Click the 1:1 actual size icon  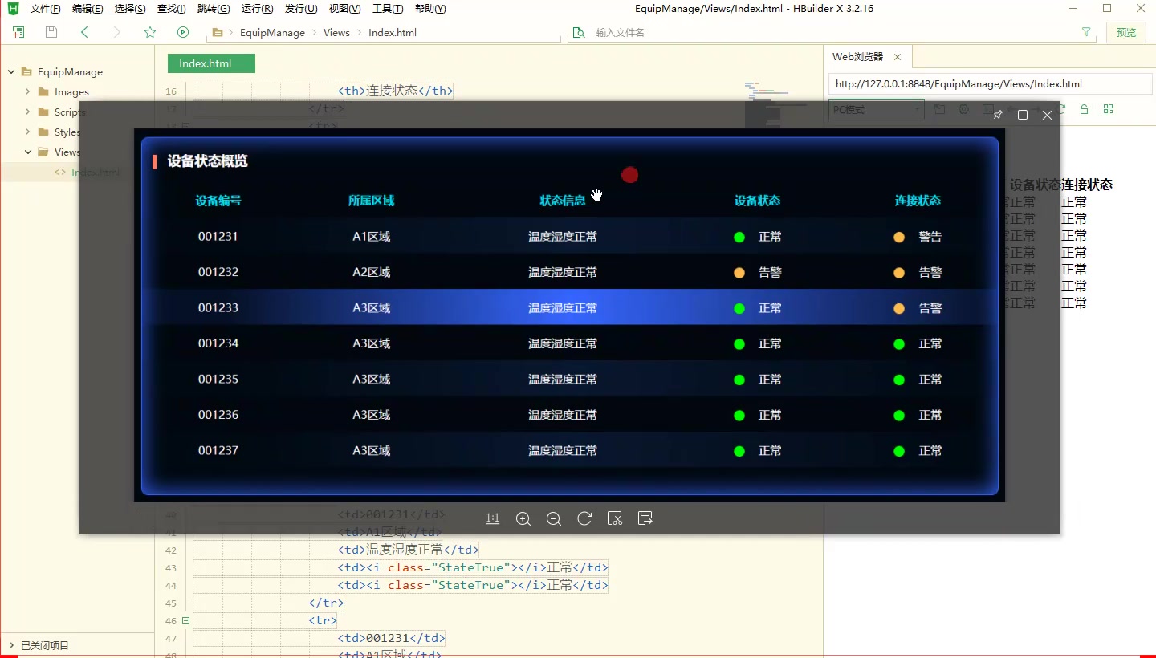(493, 518)
